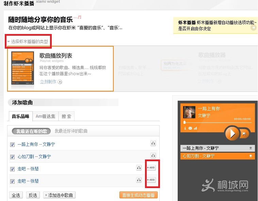
Task: Click download icon beside 心如刀割 in playlist
Action: pyautogui.click(x=251, y=156)
